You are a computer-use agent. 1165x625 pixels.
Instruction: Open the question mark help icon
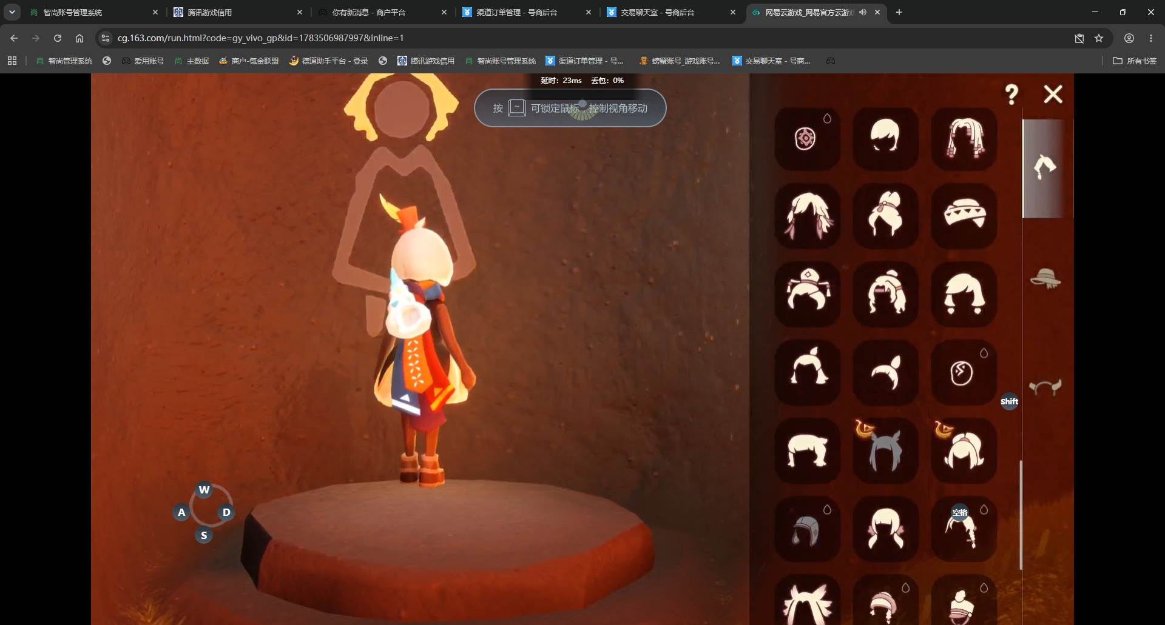point(1011,95)
